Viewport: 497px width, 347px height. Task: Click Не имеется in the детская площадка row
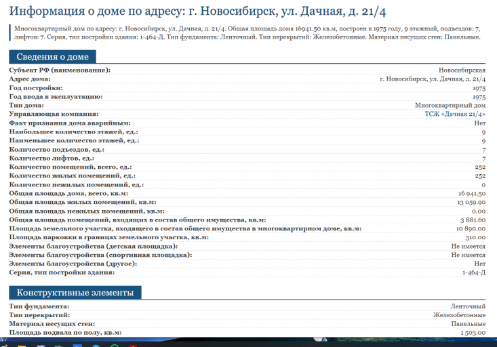pos(468,246)
